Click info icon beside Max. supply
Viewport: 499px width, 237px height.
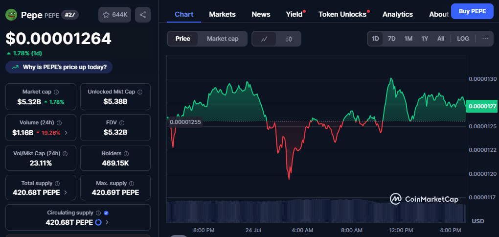(132, 184)
